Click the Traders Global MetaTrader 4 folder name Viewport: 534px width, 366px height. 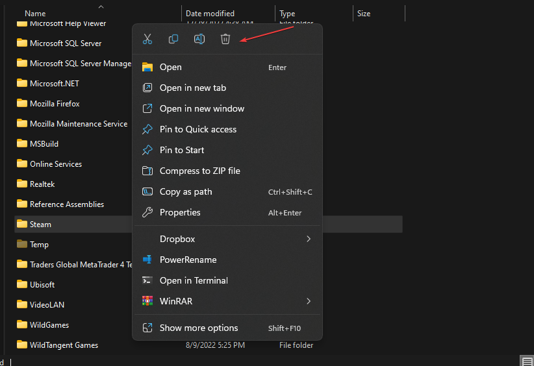(x=81, y=265)
